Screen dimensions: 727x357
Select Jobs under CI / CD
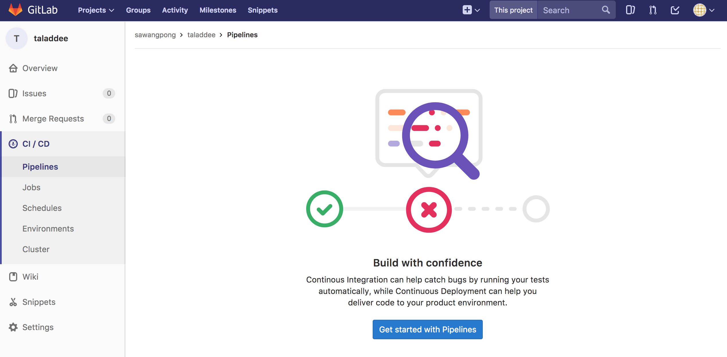point(32,187)
